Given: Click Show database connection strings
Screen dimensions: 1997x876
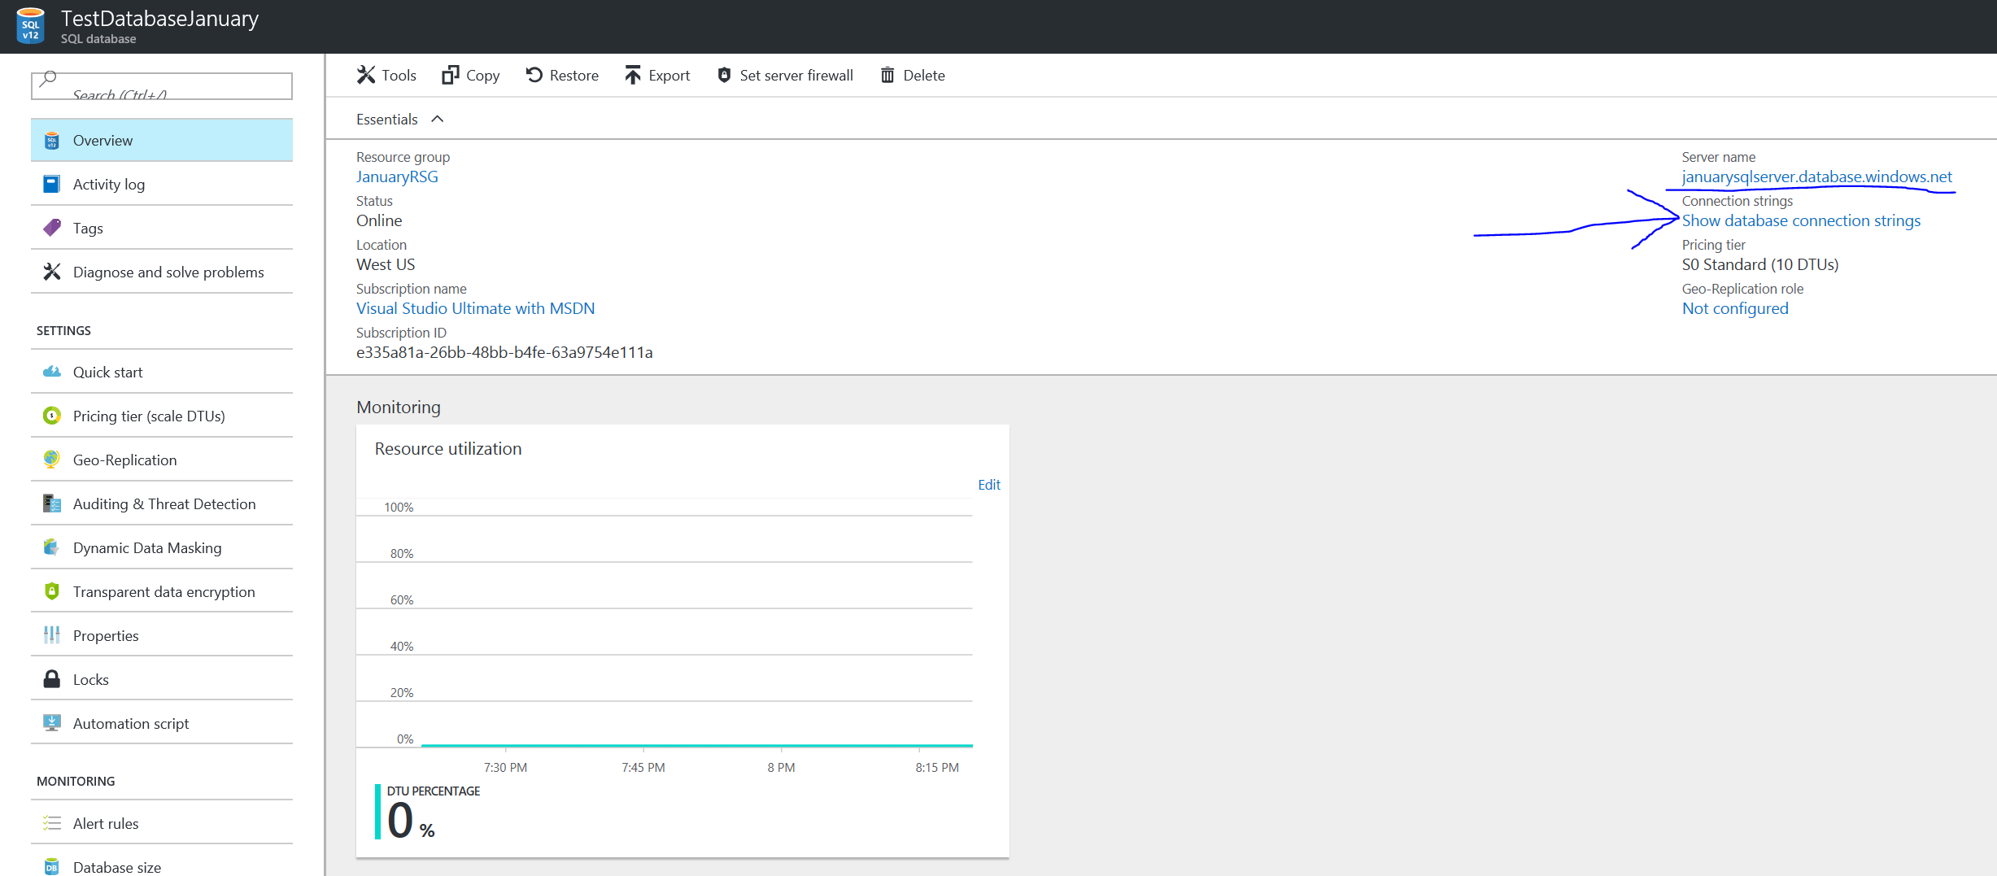Looking at the screenshot, I should click(1801, 220).
